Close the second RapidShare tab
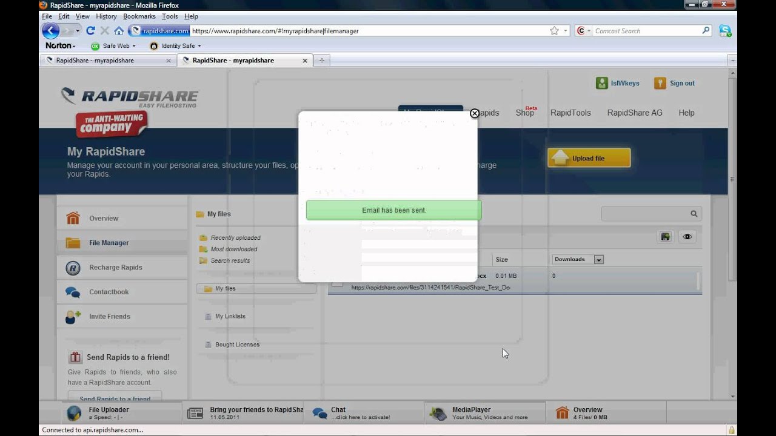Image resolution: width=776 pixels, height=436 pixels. click(305, 61)
